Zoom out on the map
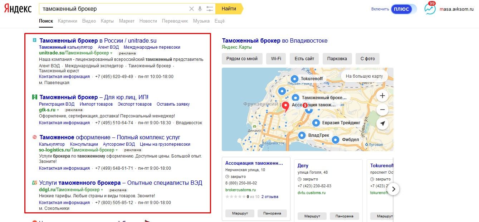 [x=382, y=110]
